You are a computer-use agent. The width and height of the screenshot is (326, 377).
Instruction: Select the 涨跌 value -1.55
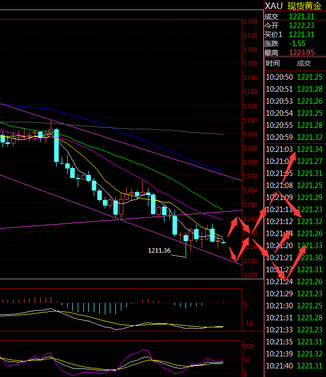point(297,44)
